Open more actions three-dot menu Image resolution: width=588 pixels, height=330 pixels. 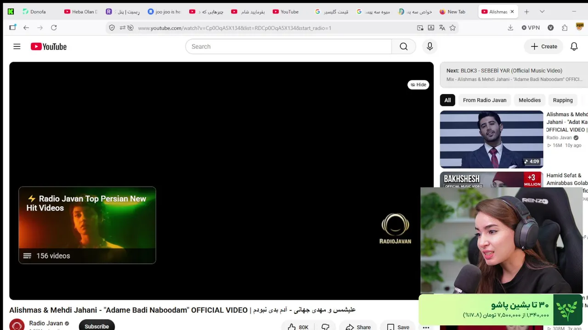tap(426, 327)
